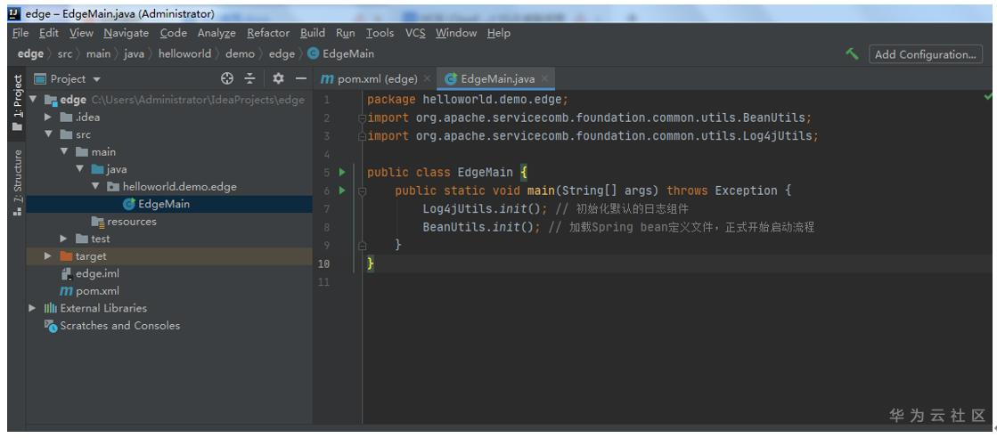
Task: Fold the imports block at line 2
Action: tap(362, 118)
